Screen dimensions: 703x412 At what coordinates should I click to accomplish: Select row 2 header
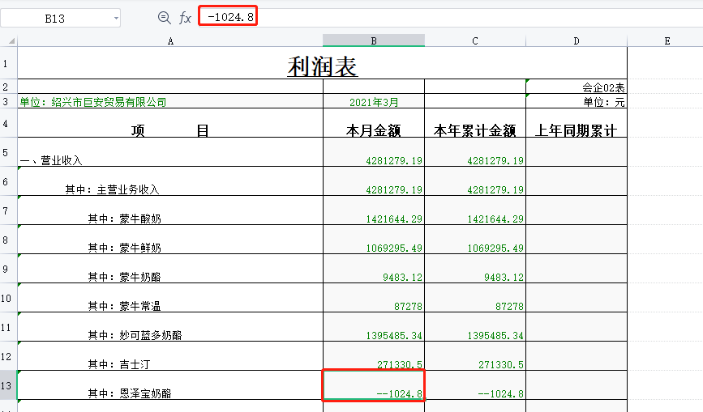pos(9,87)
